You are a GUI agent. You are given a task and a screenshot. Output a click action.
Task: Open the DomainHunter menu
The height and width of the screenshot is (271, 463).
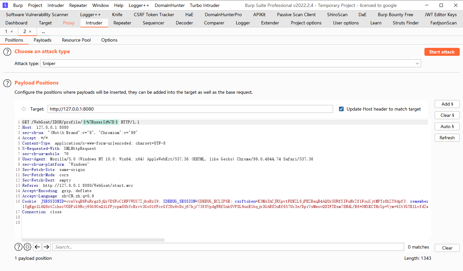(x=170, y=5)
